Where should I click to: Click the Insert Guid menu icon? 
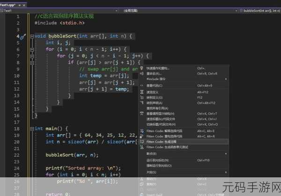tap(141, 195)
